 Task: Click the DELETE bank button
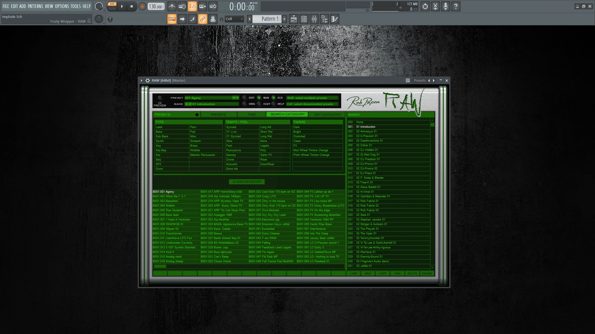click(x=412, y=273)
